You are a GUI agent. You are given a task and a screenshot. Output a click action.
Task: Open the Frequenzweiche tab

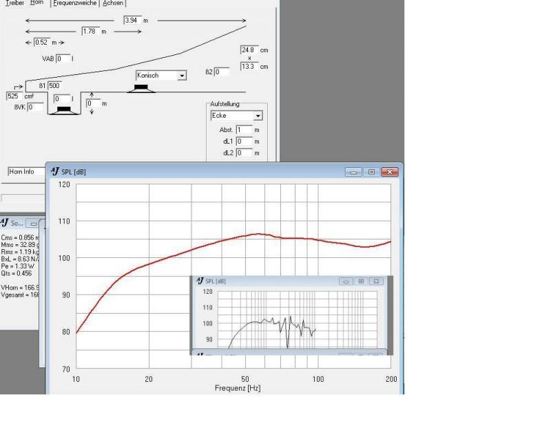pos(74,3)
